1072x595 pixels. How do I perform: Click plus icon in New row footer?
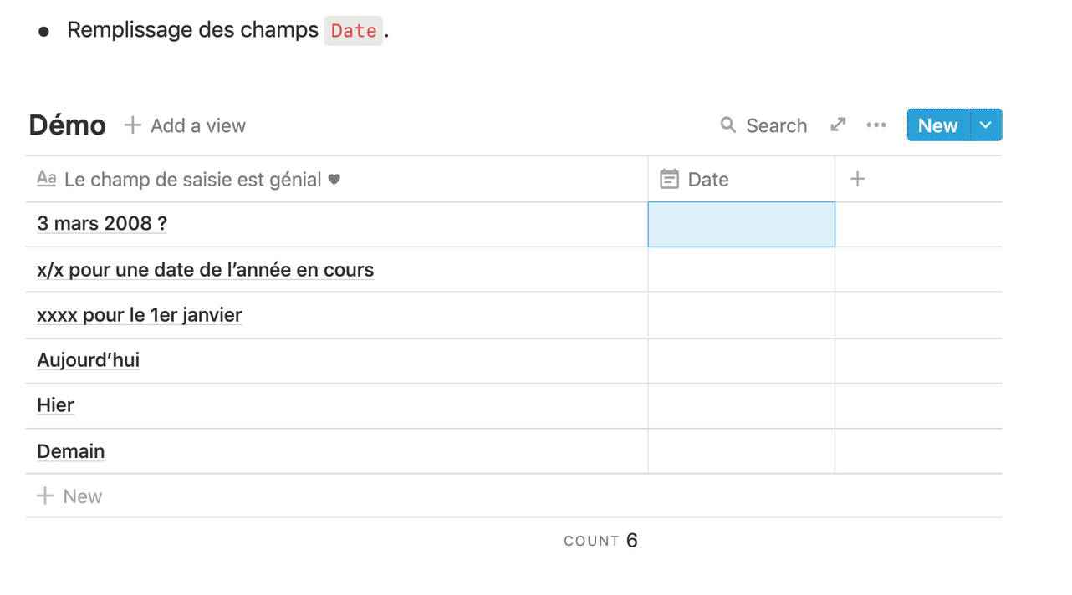pos(45,496)
